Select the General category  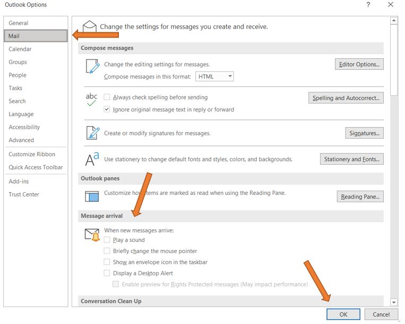pyautogui.click(x=36, y=23)
